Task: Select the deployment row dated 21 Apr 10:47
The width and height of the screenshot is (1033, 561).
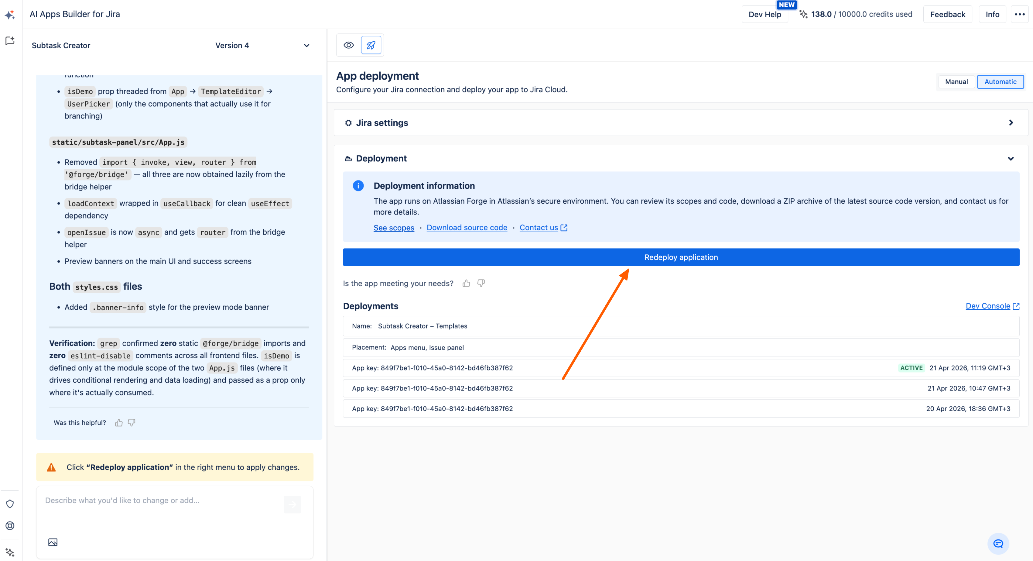Action: [x=681, y=388]
